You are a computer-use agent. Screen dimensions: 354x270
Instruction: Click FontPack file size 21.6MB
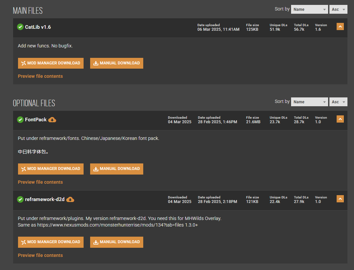click(x=253, y=122)
